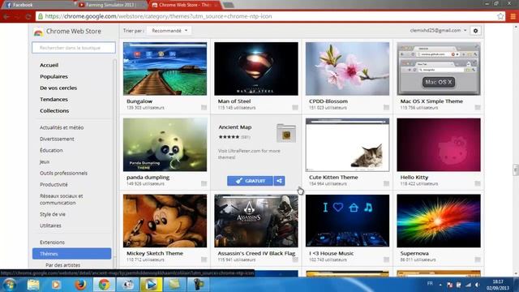Open Outils professionnels category
The image size is (519, 292).
[x=63, y=173]
